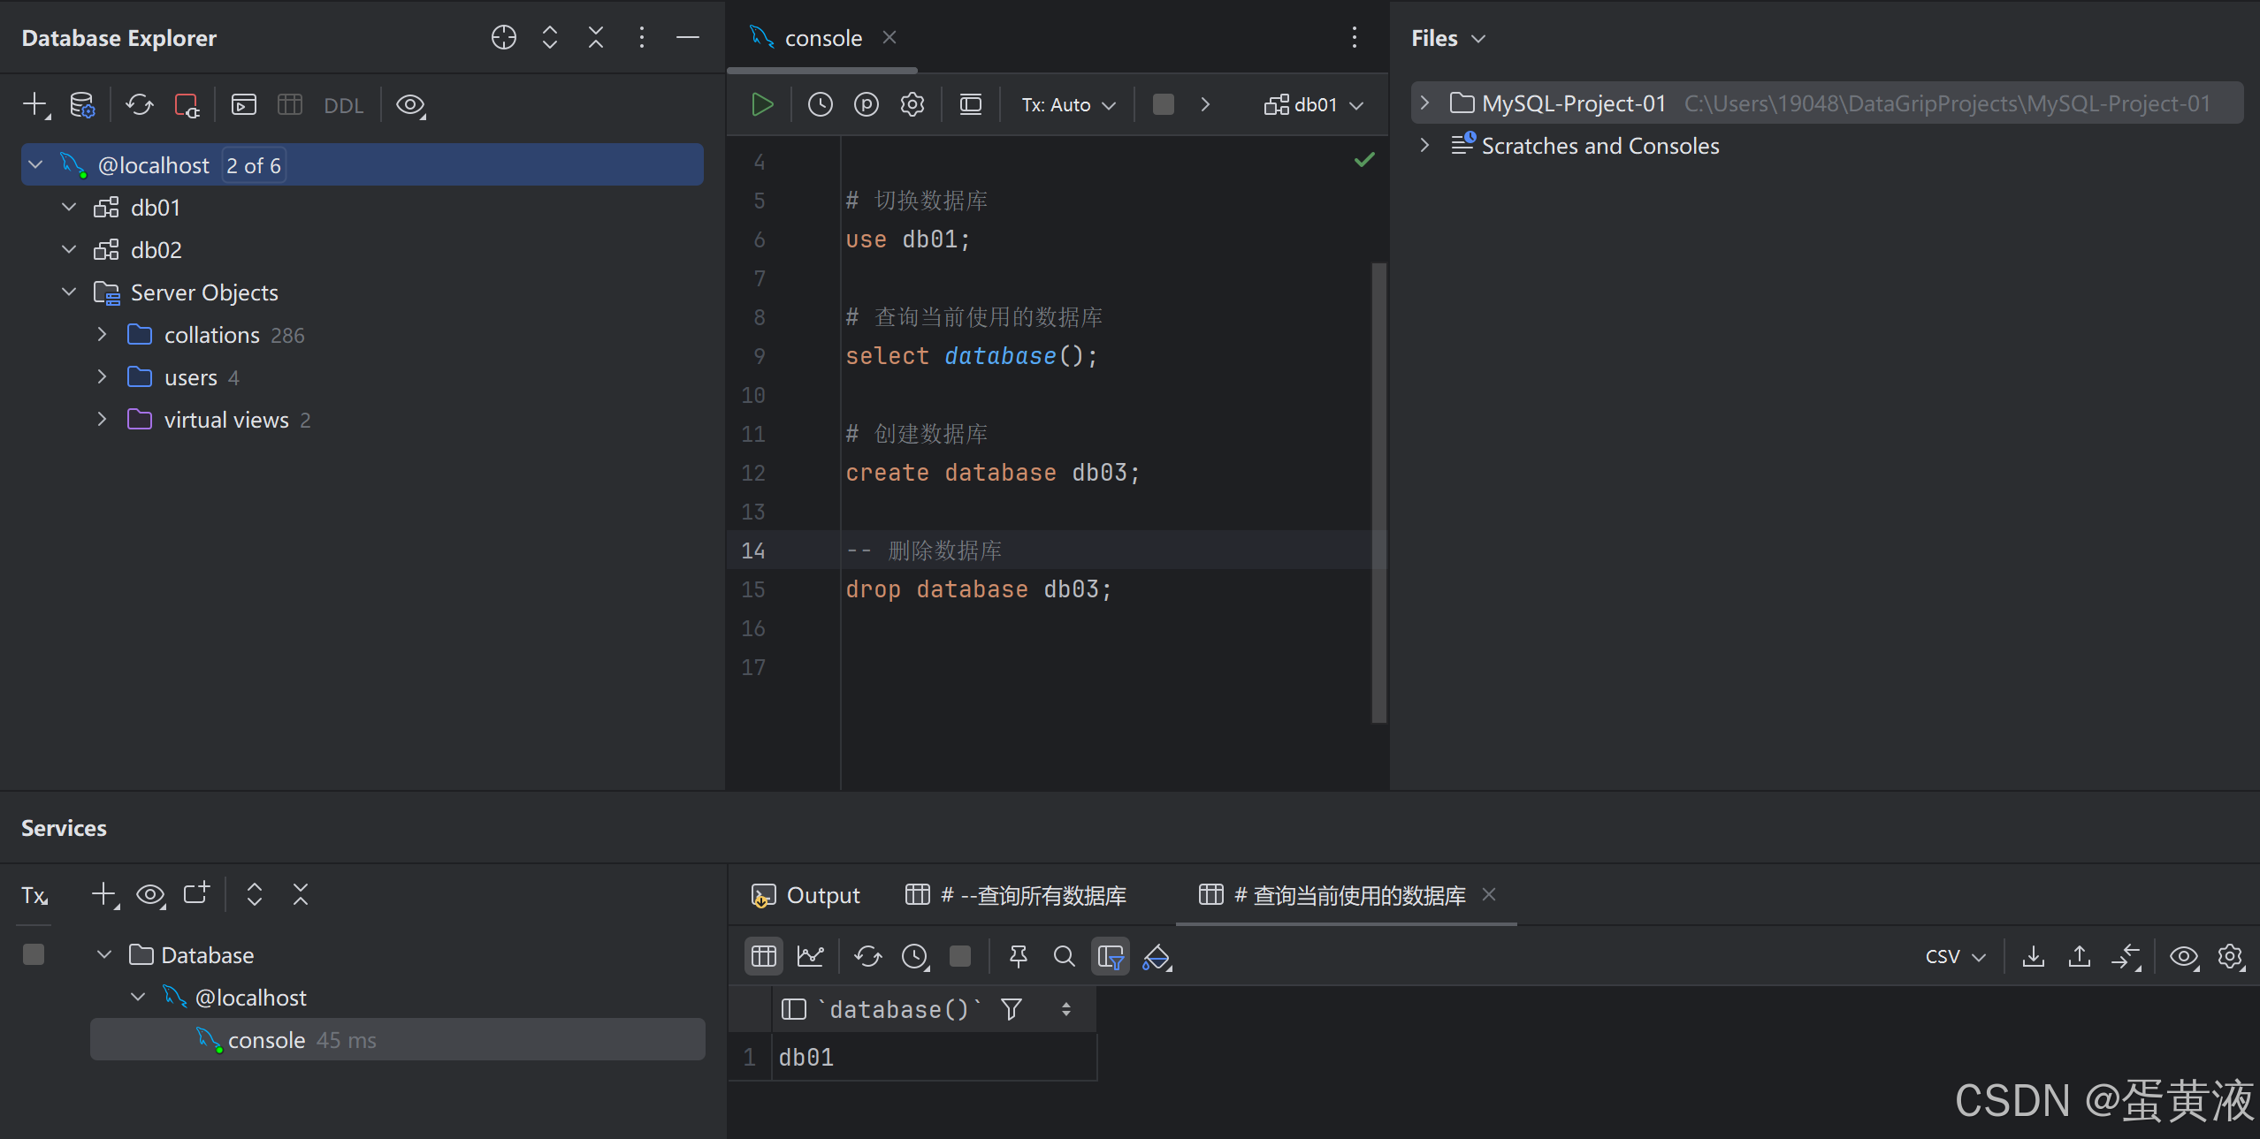The image size is (2260, 1139).
Task: Toggle the view options eye in Services toolbar
Action: [x=150, y=894]
